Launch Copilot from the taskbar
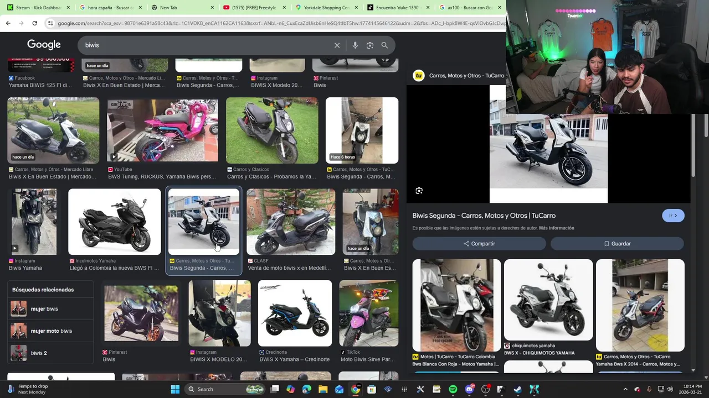 (291, 389)
